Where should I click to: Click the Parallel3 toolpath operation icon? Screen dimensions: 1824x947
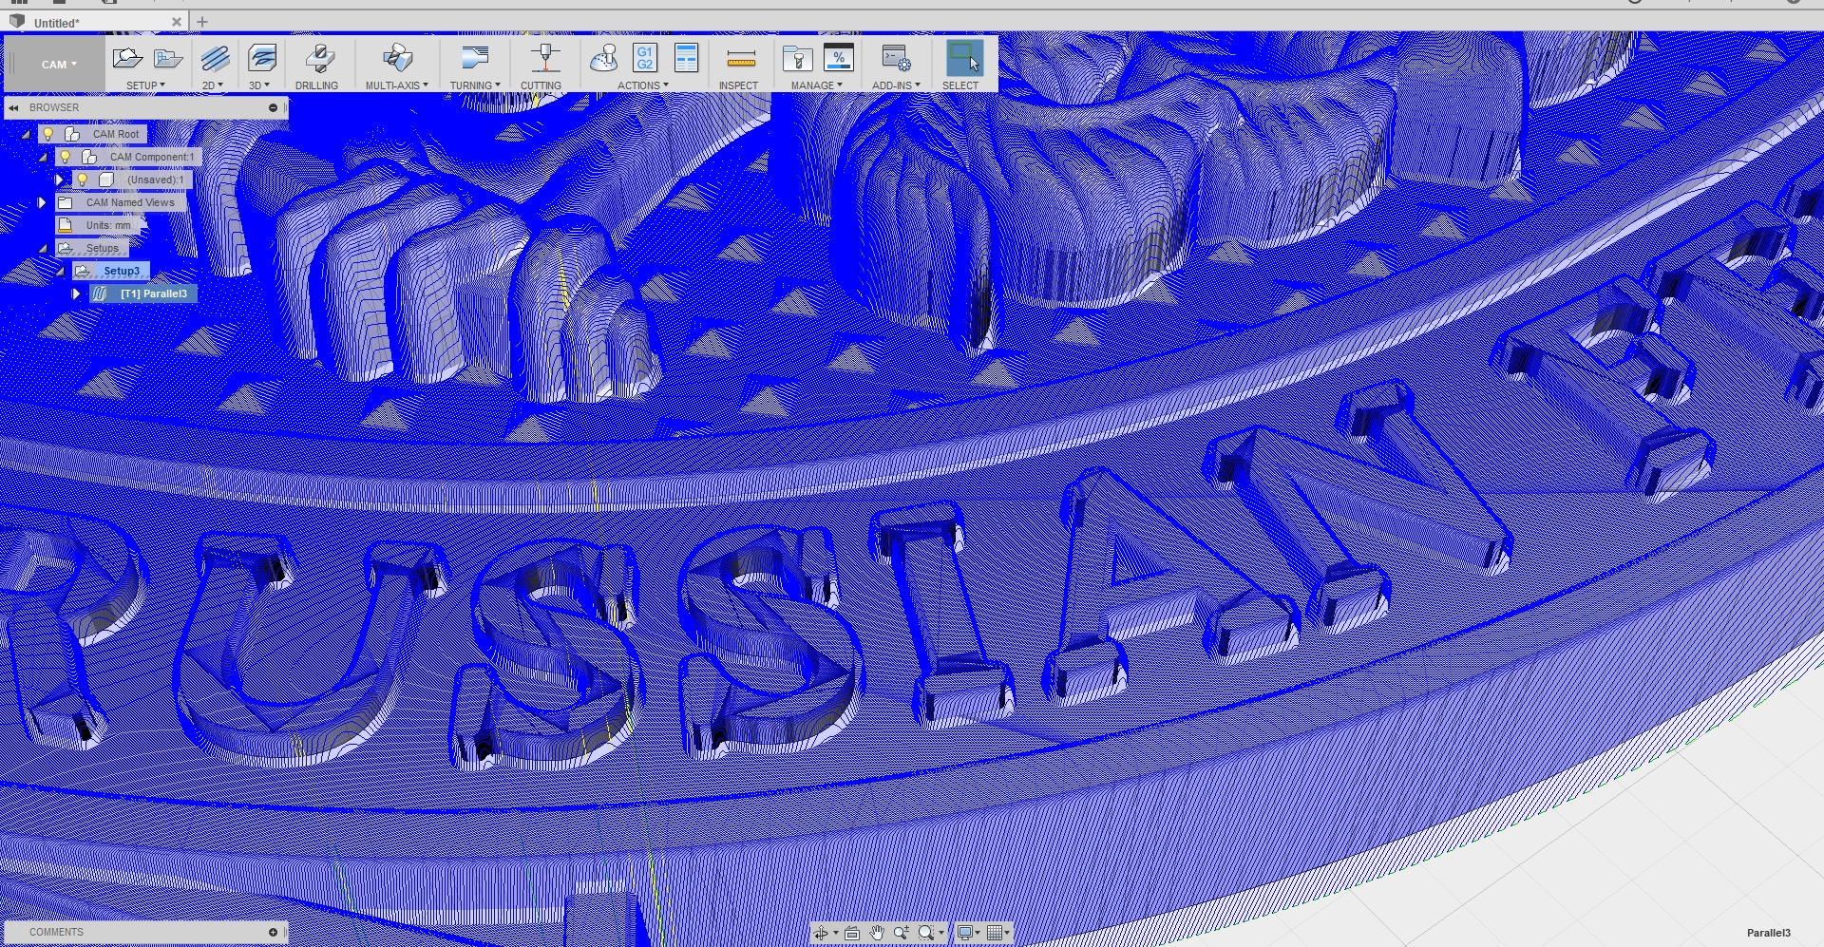pos(100,294)
